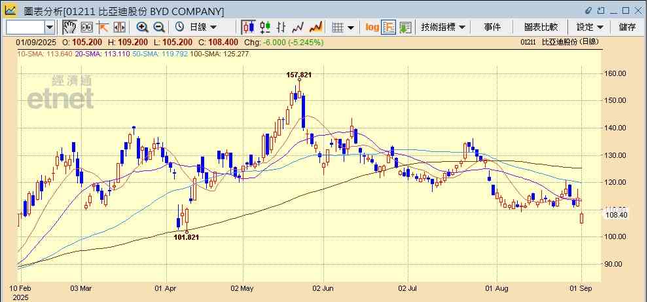Switch to red-green candlestick chart type
The width and height of the screenshot is (648, 302).
pos(265,28)
